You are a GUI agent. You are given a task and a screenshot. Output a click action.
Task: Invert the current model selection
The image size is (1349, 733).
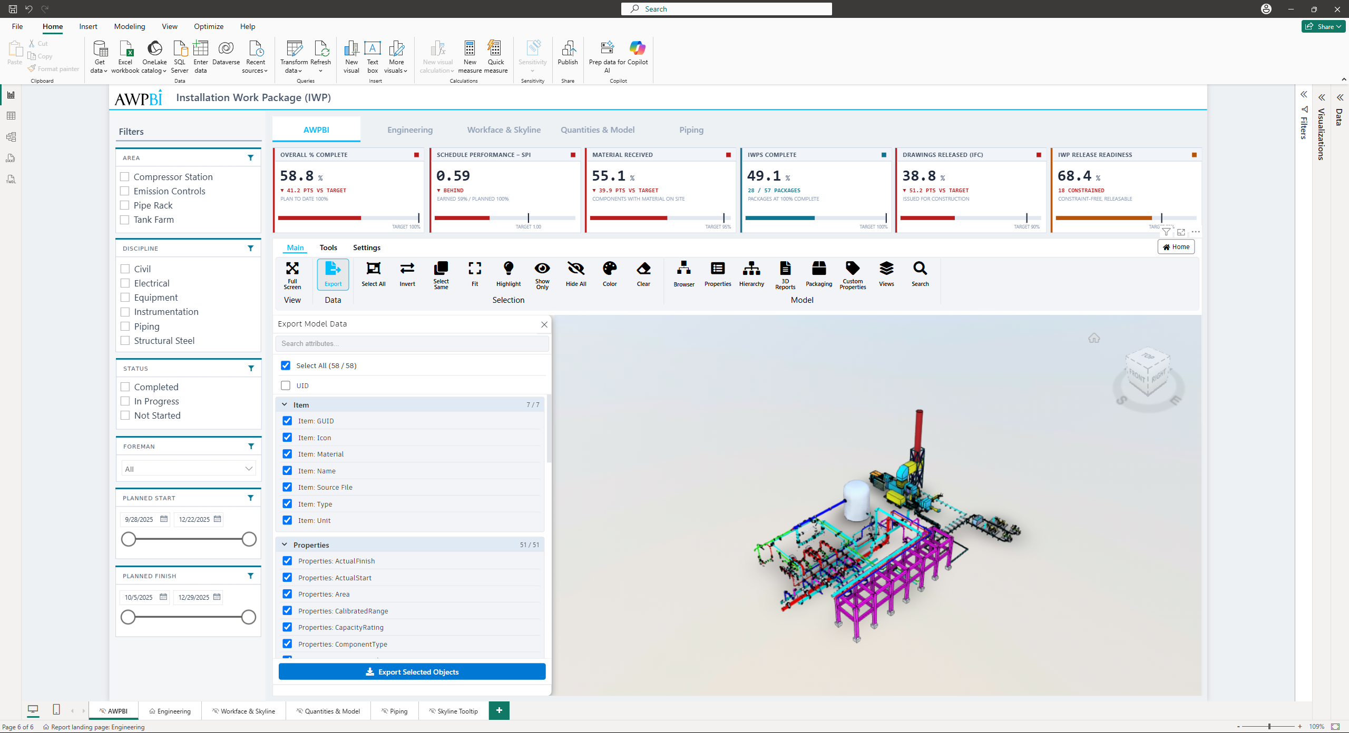tap(407, 275)
